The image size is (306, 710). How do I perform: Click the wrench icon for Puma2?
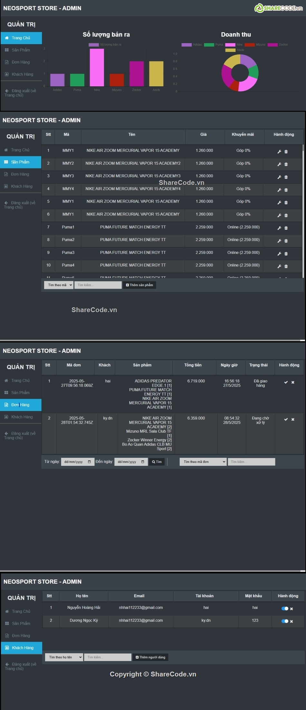(x=279, y=241)
